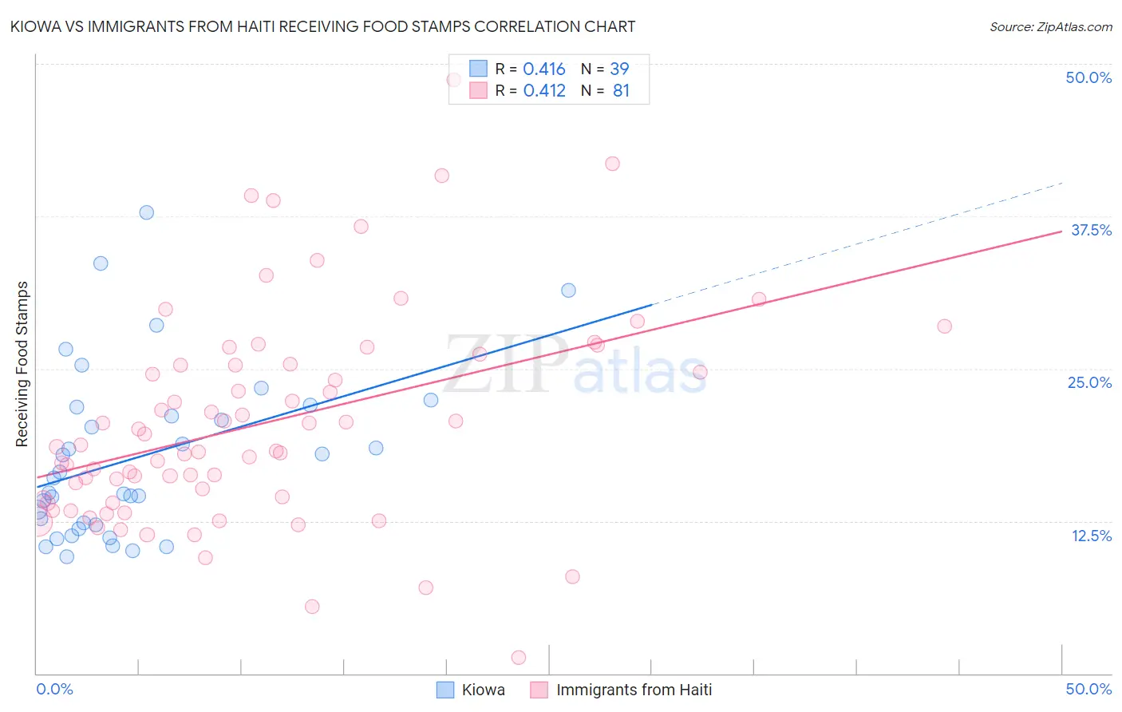Image resolution: width=1122 pixels, height=712 pixels.
Task: Select the Kiowa legend label
Action: click(484, 690)
